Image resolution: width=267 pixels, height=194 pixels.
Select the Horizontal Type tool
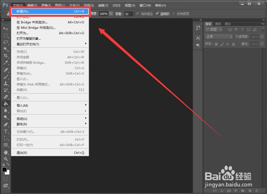pyautogui.click(x=5, y=131)
